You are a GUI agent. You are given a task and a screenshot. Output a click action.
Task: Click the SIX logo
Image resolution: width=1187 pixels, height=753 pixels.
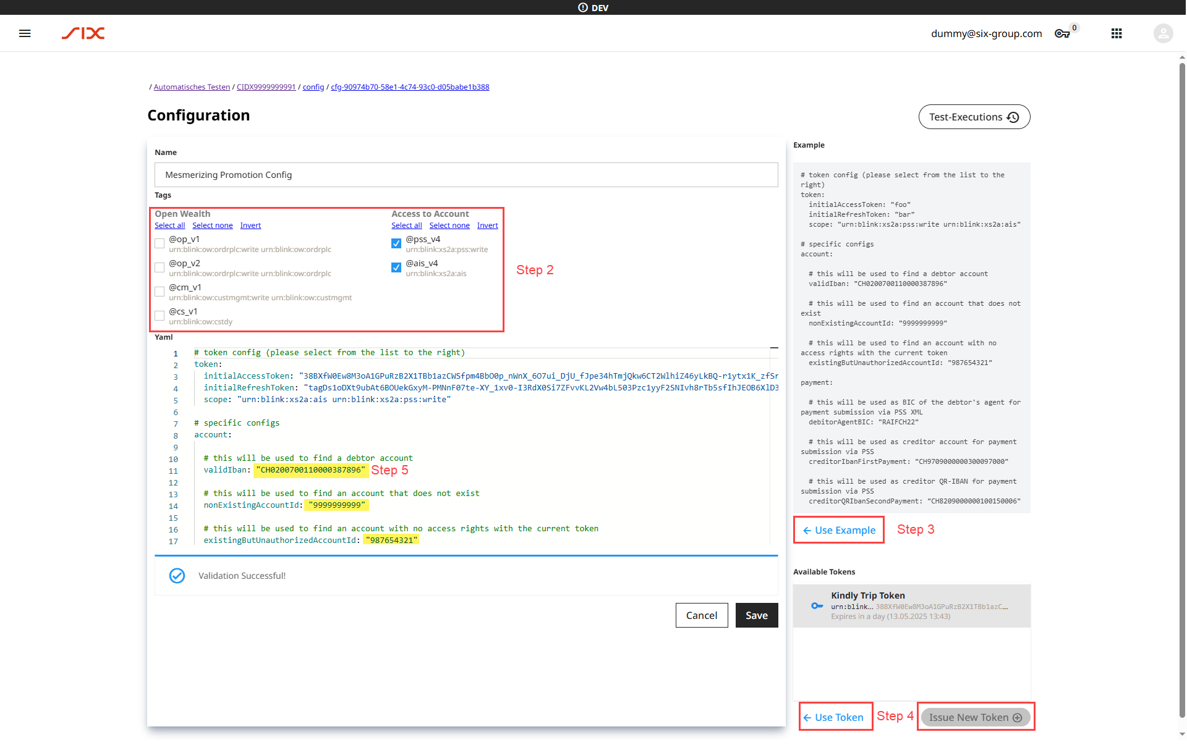[83, 33]
